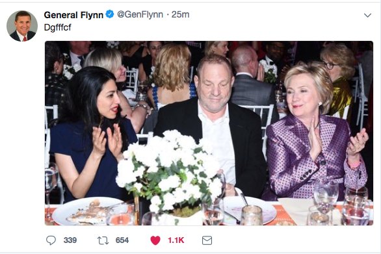
Task: Open the @GenFlynn handle link
Action: (140, 14)
